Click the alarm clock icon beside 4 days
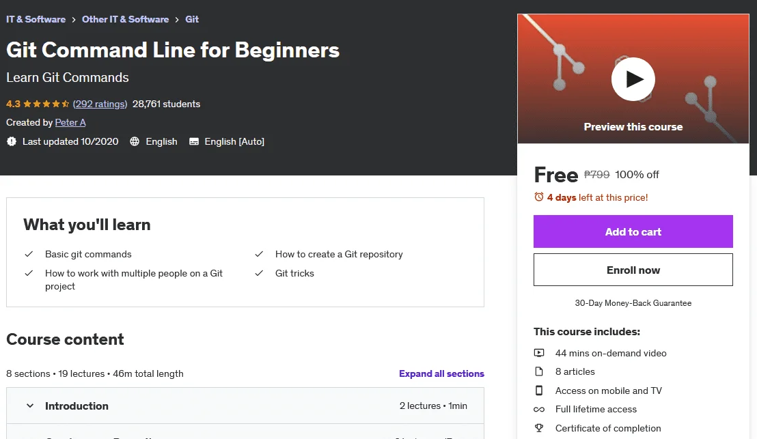 (x=539, y=197)
